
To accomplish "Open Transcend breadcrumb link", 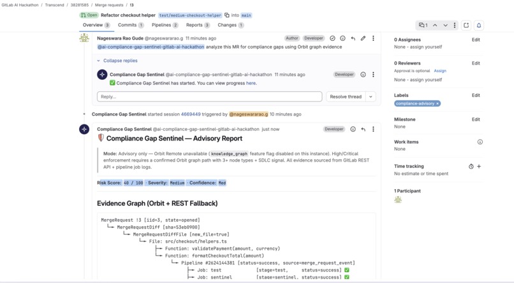I will pos(54,5).
